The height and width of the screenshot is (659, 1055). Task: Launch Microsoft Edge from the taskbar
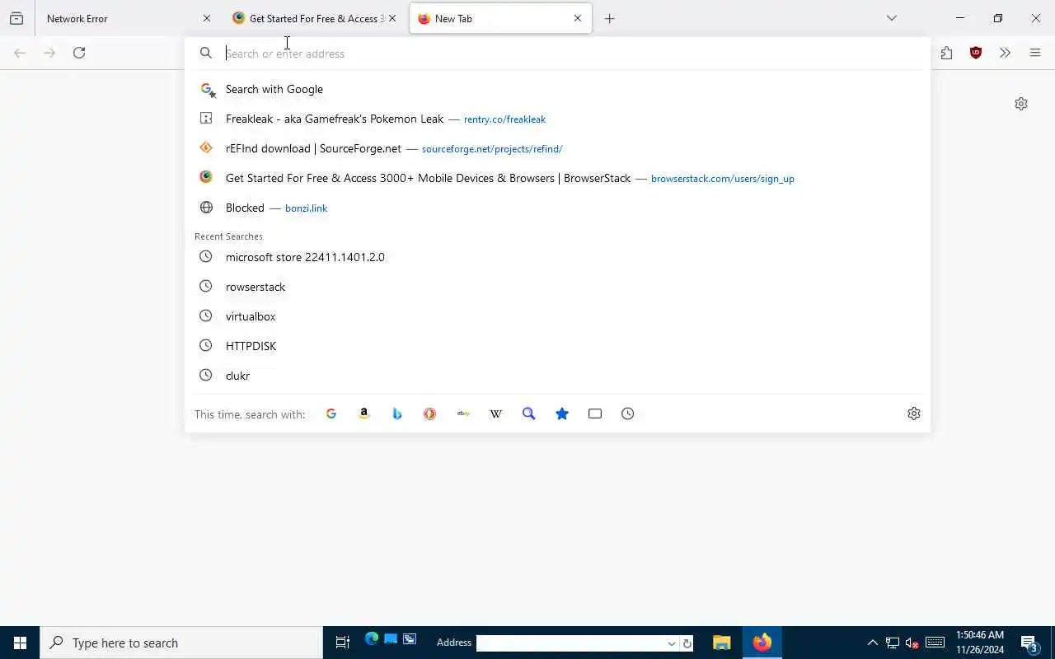tap(372, 639)
